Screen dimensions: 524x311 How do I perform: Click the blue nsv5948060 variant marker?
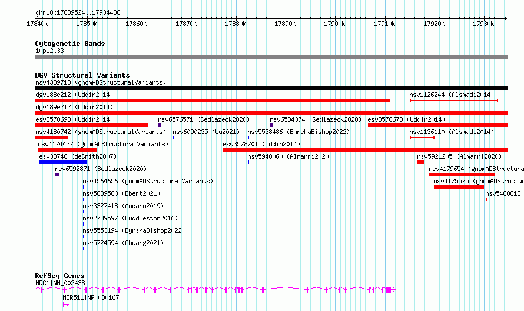tap(248, 162)
